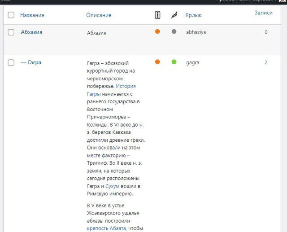Click orange SEO score dot for Гагра
The image size is (287, 232).
click(x=157, y=62)
